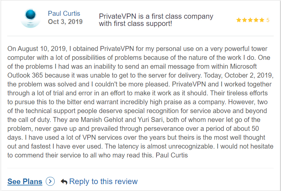This screenshot has width=281, height=191.
Task: Click the words Outlook 365 in review body
Action: pyautogui.click(x=25, y=75)
